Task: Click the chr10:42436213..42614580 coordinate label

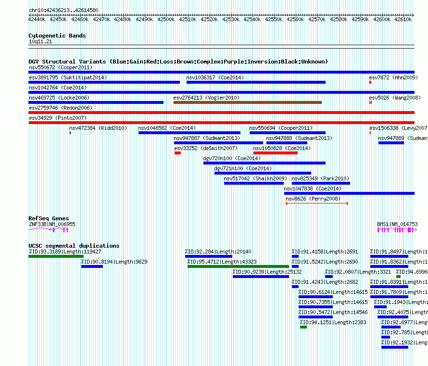Action: [63, 10]
